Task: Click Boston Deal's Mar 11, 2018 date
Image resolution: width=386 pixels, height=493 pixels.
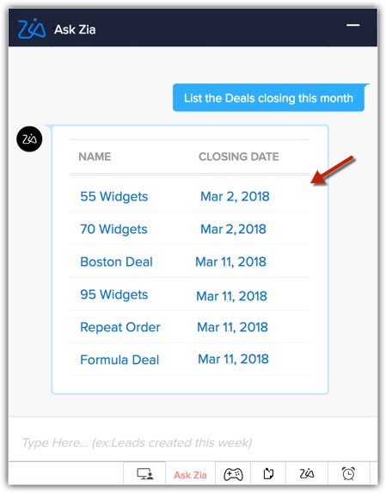Action: (231, 262)
